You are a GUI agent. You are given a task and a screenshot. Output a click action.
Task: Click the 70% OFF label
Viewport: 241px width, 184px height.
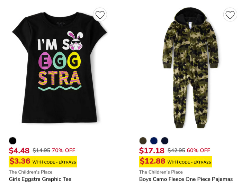[x=64, y=150]
